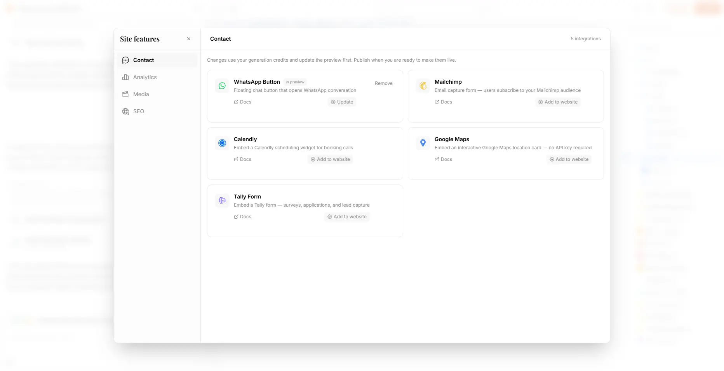Open the Contact section in sidebar
724x371 pixels.
click(x=157, y=60)
